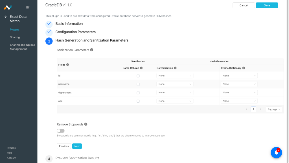
Task: Click the age field cell
Action: [x=89, y=101]
